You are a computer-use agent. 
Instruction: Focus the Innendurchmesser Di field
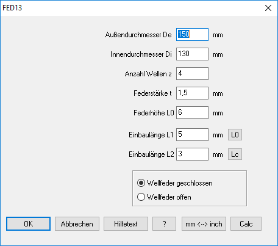pos(192,54)
